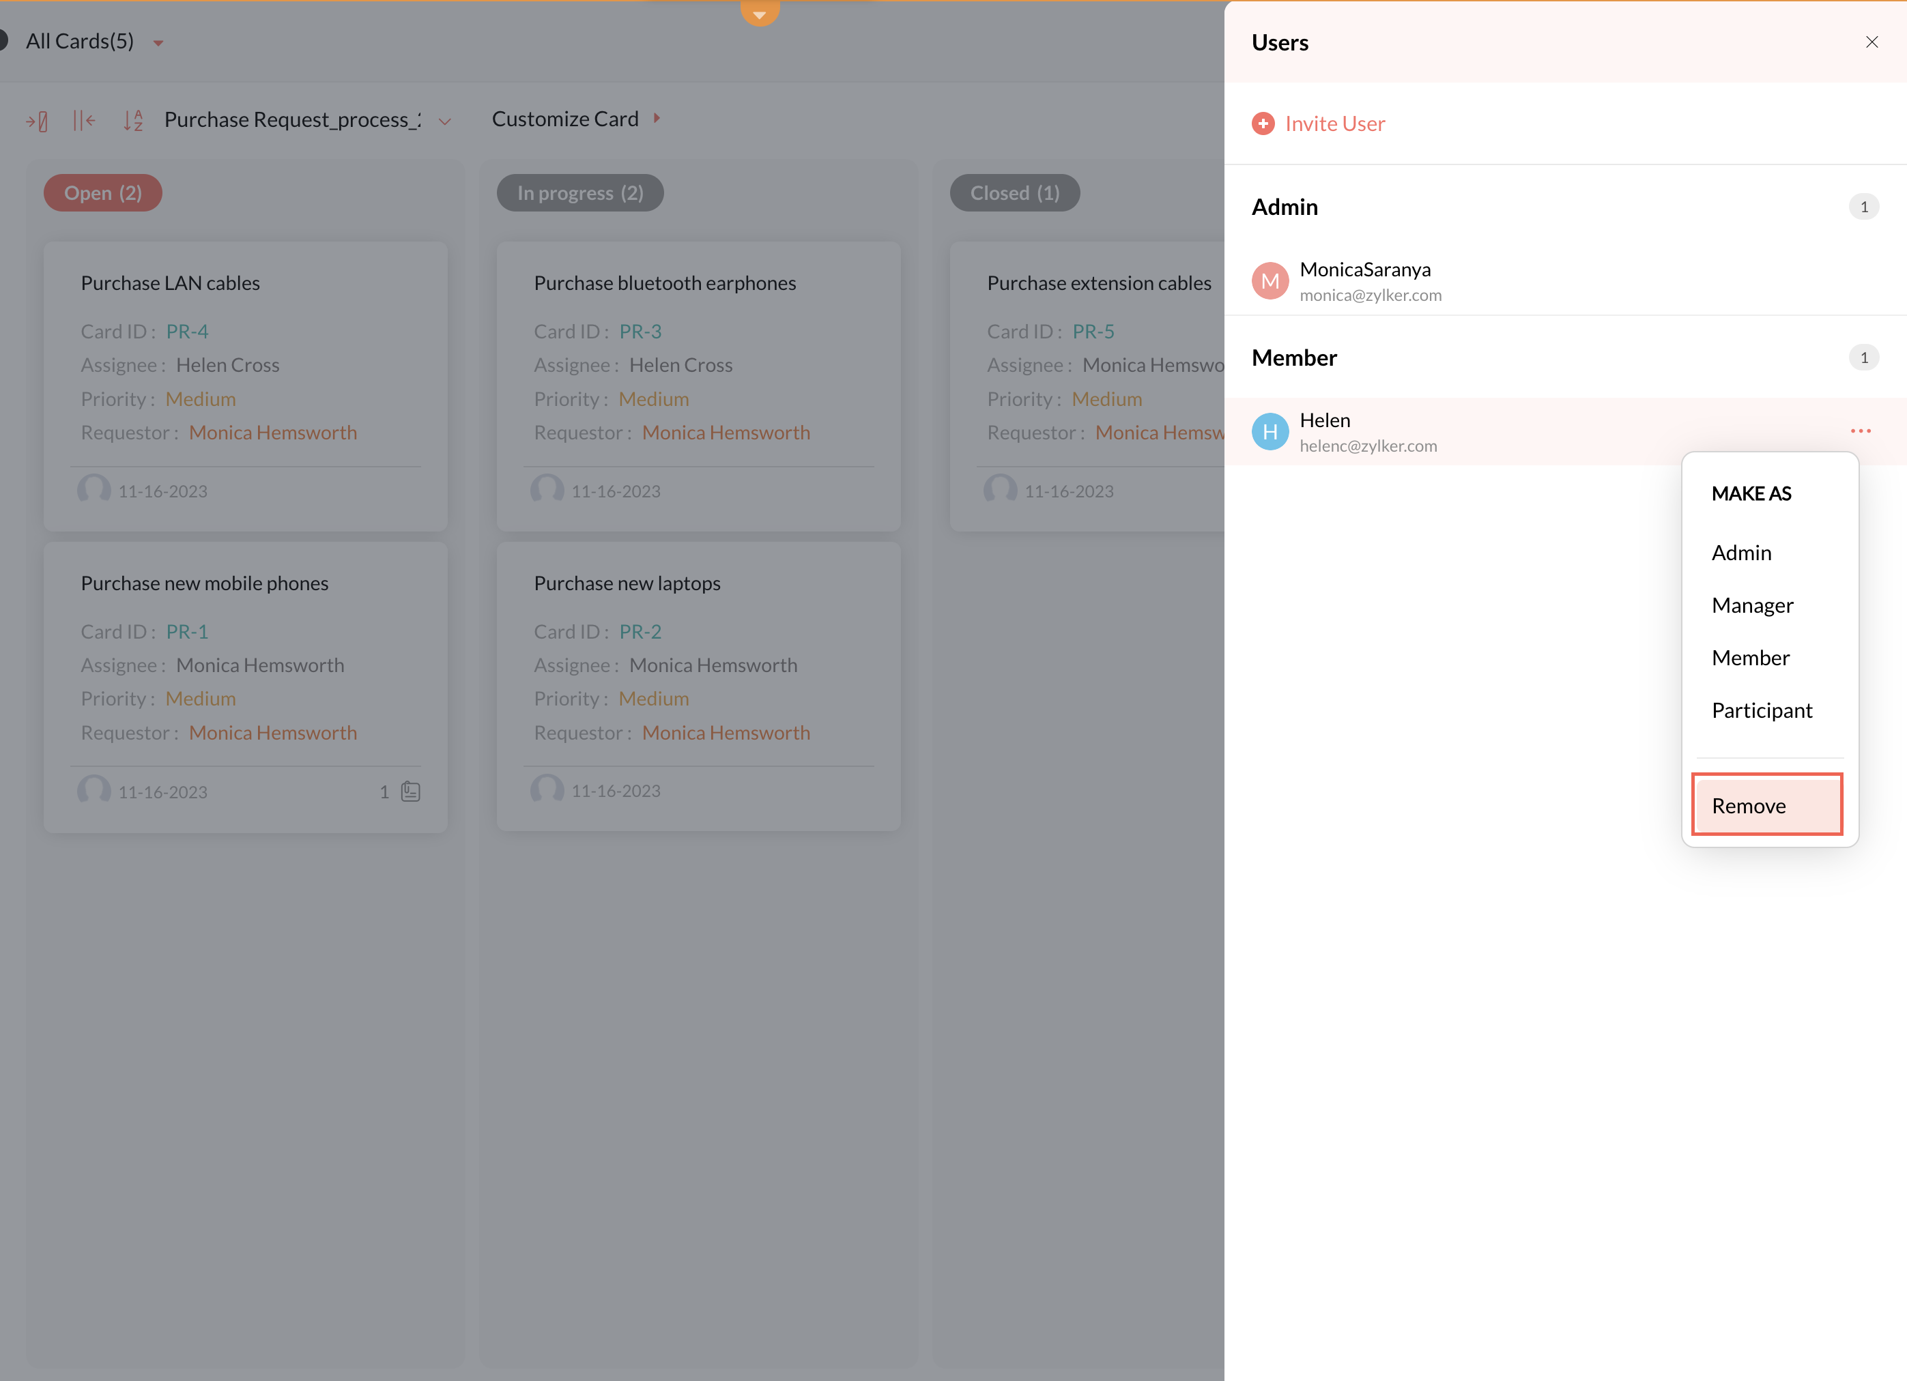The height and width of the screenshot is (1381, 1907).
Task: Click the plus icon beside Invite User
Action: coord(1263,123)
